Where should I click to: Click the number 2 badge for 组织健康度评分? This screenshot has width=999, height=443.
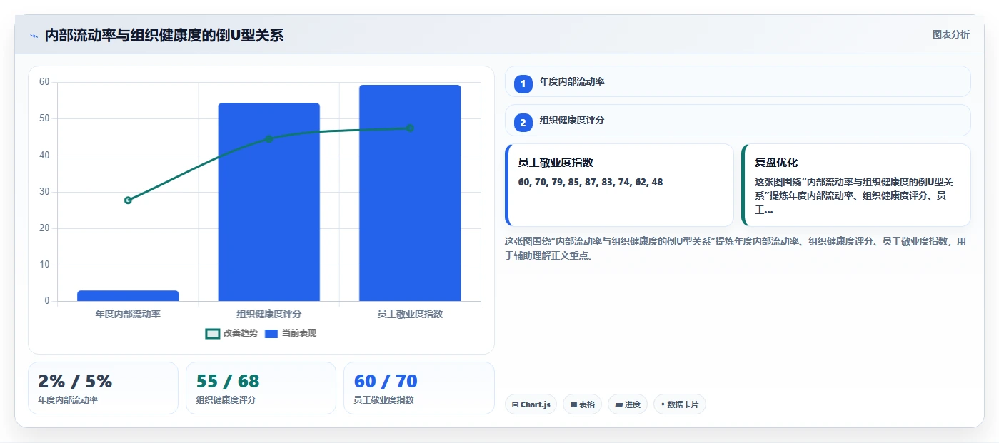click(x=523, y=123)
